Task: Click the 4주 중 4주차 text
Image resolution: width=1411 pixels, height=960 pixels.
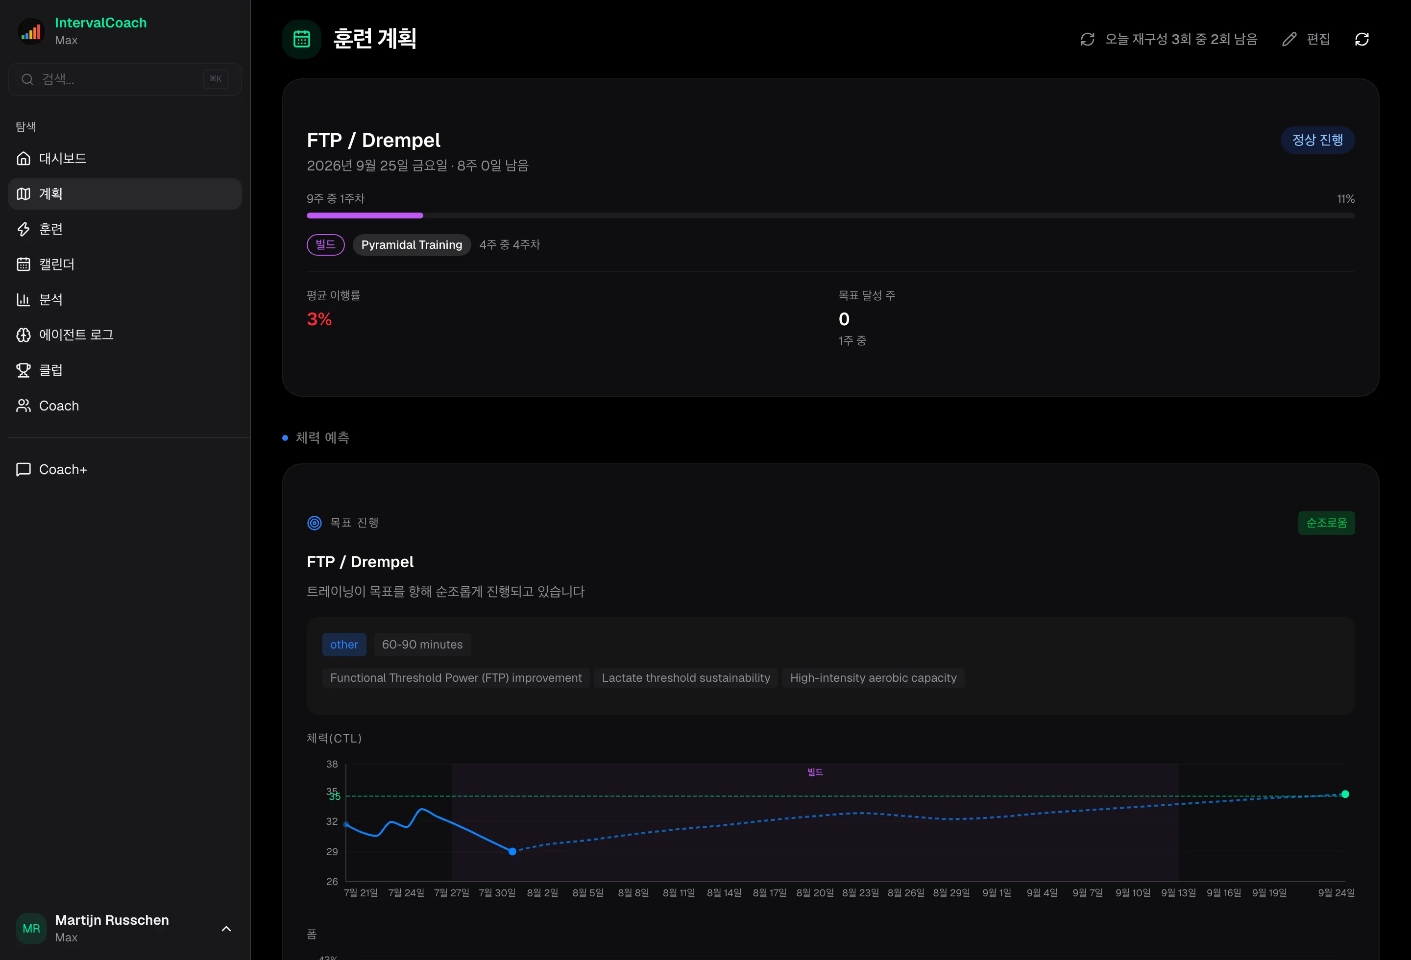Action: click(x=510, y=244)
